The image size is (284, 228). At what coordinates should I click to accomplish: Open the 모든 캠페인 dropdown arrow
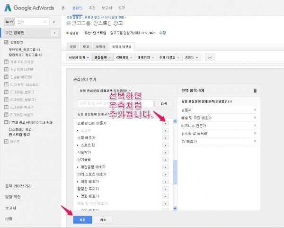pos(54,33)
